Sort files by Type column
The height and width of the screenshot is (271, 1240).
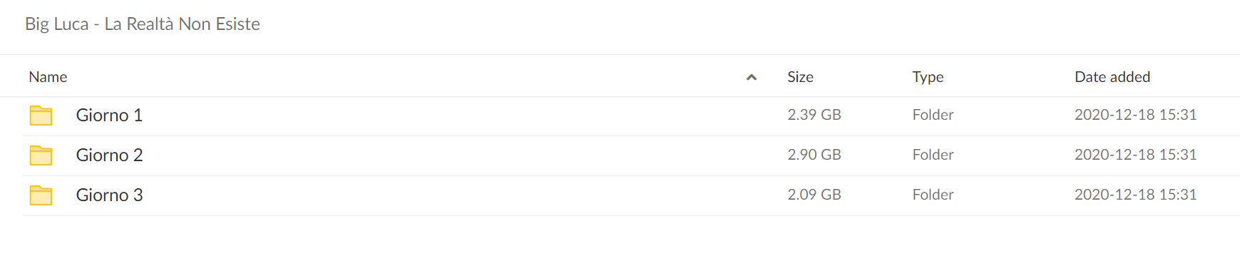[x=928, y=77]
